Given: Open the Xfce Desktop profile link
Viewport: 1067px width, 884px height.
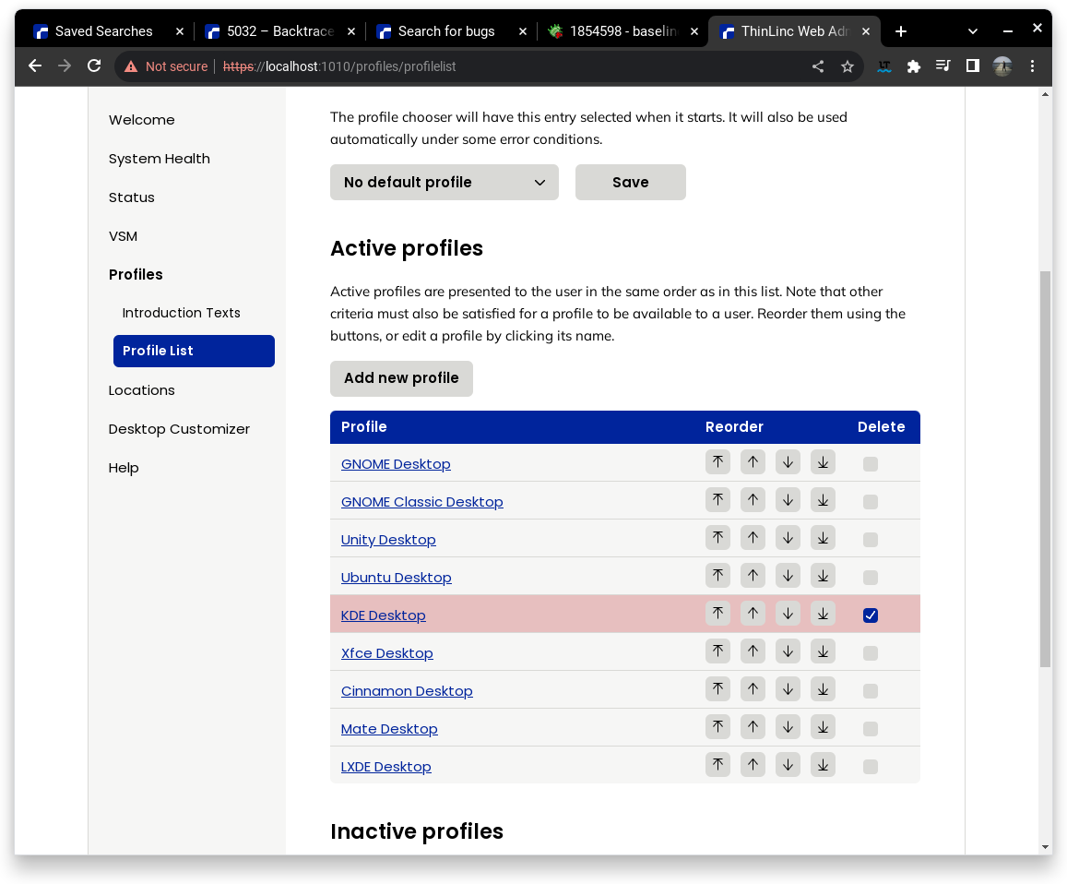Looking at the screenshot, I should point(386,653).
